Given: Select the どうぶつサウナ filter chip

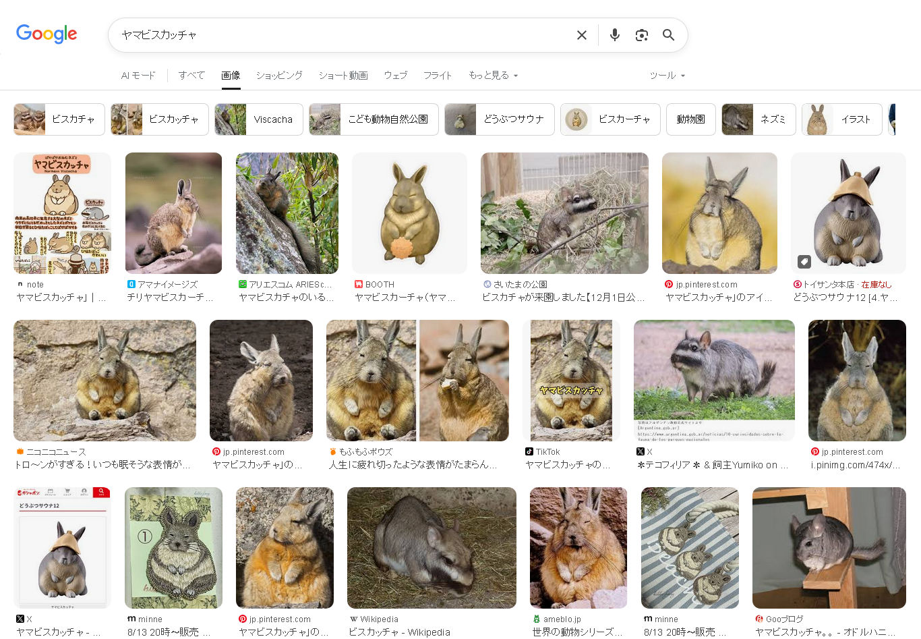Looking at the screenshot, I should [x=499, y=119].
